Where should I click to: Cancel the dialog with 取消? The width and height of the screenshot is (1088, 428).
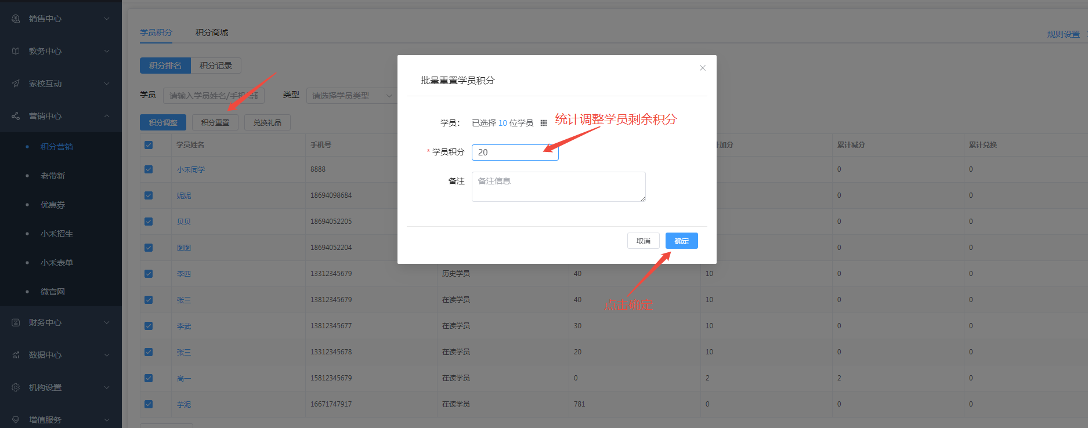click(x=644, y=241)
